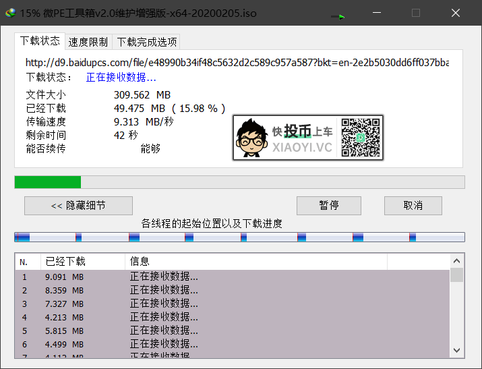Maximize the download window

point(416,13)
